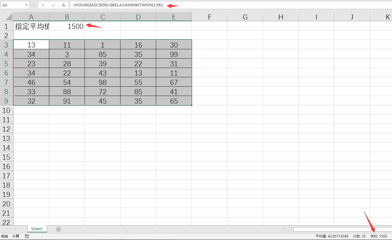Click the add new sheet plus icon
This screenshot has height=240, width=392.
coord(59,229)
